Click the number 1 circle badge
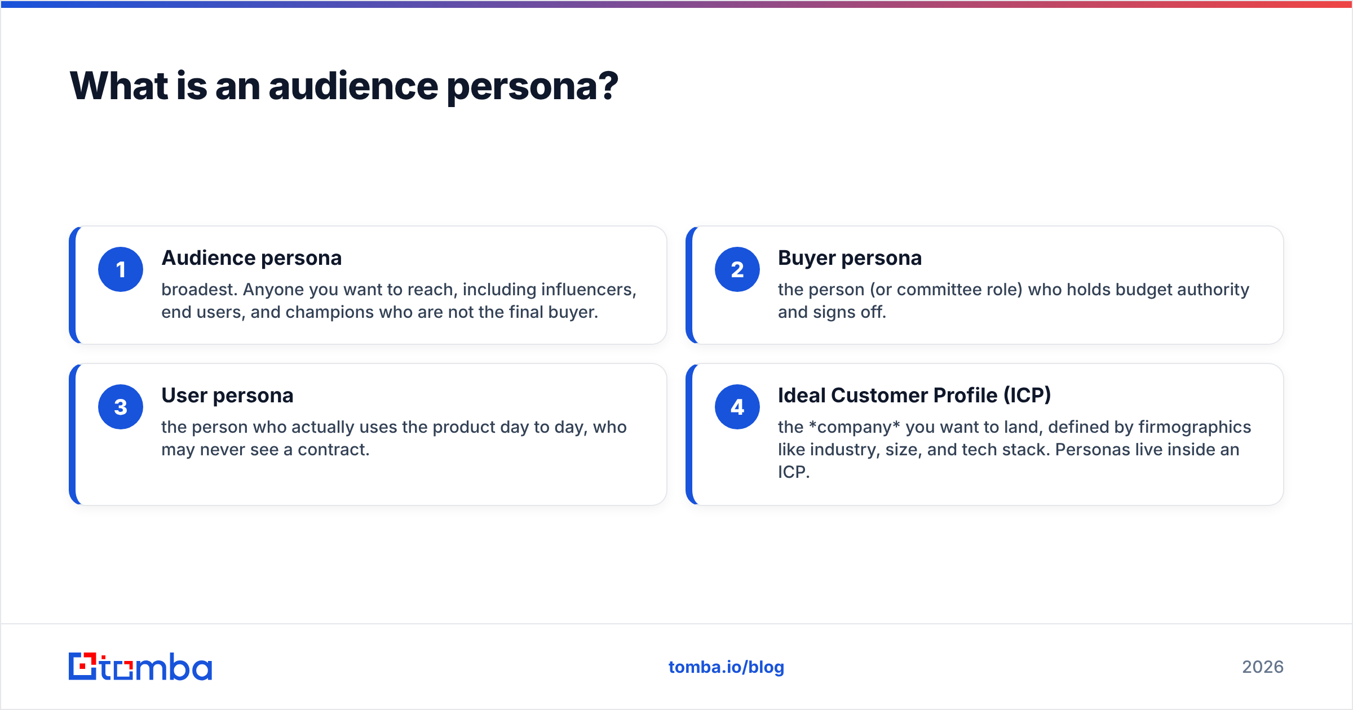This screenshot has height=710, width=1353. [x=121, y=269]
